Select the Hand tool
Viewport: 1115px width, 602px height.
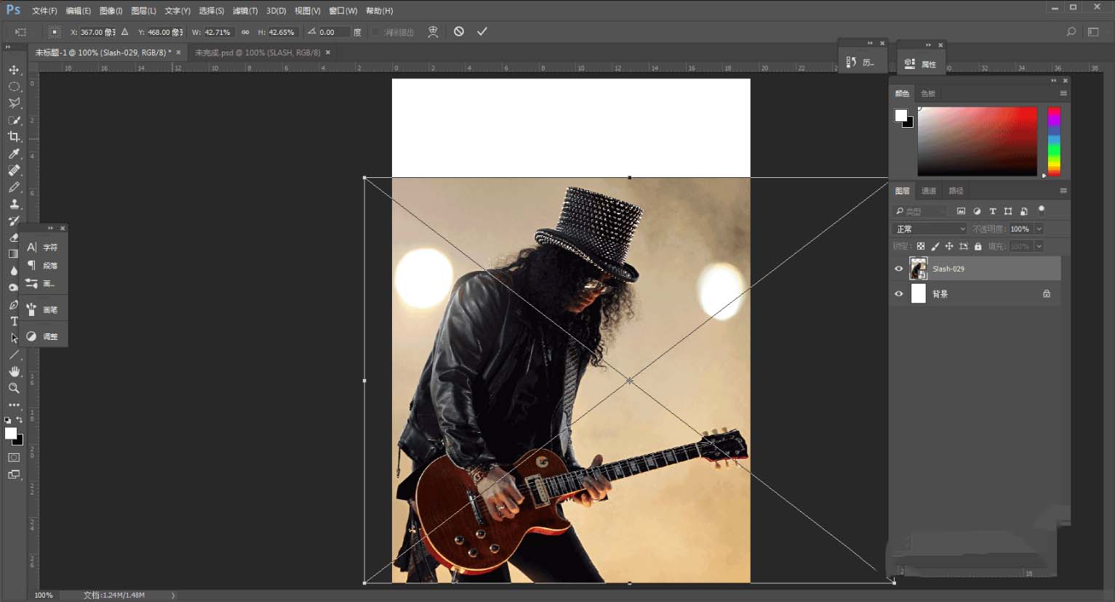(14, 372)
